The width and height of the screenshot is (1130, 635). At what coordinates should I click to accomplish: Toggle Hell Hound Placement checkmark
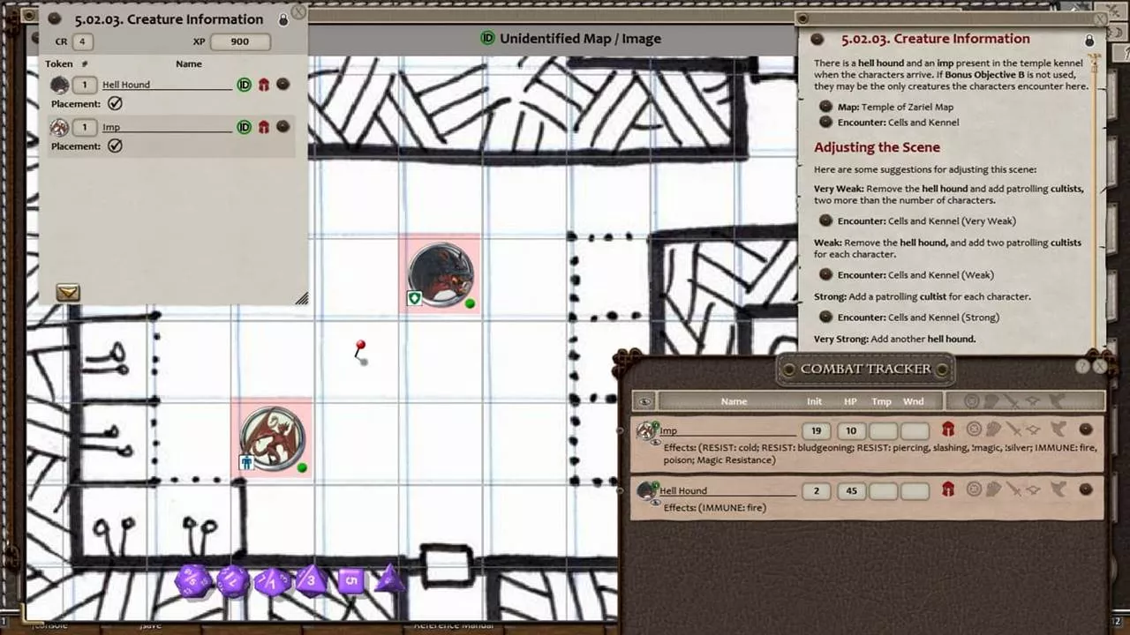pyautogui.click(x=115, y=104)
